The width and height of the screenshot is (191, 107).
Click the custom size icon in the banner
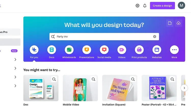pyautogui.click(x=170, y=23)
